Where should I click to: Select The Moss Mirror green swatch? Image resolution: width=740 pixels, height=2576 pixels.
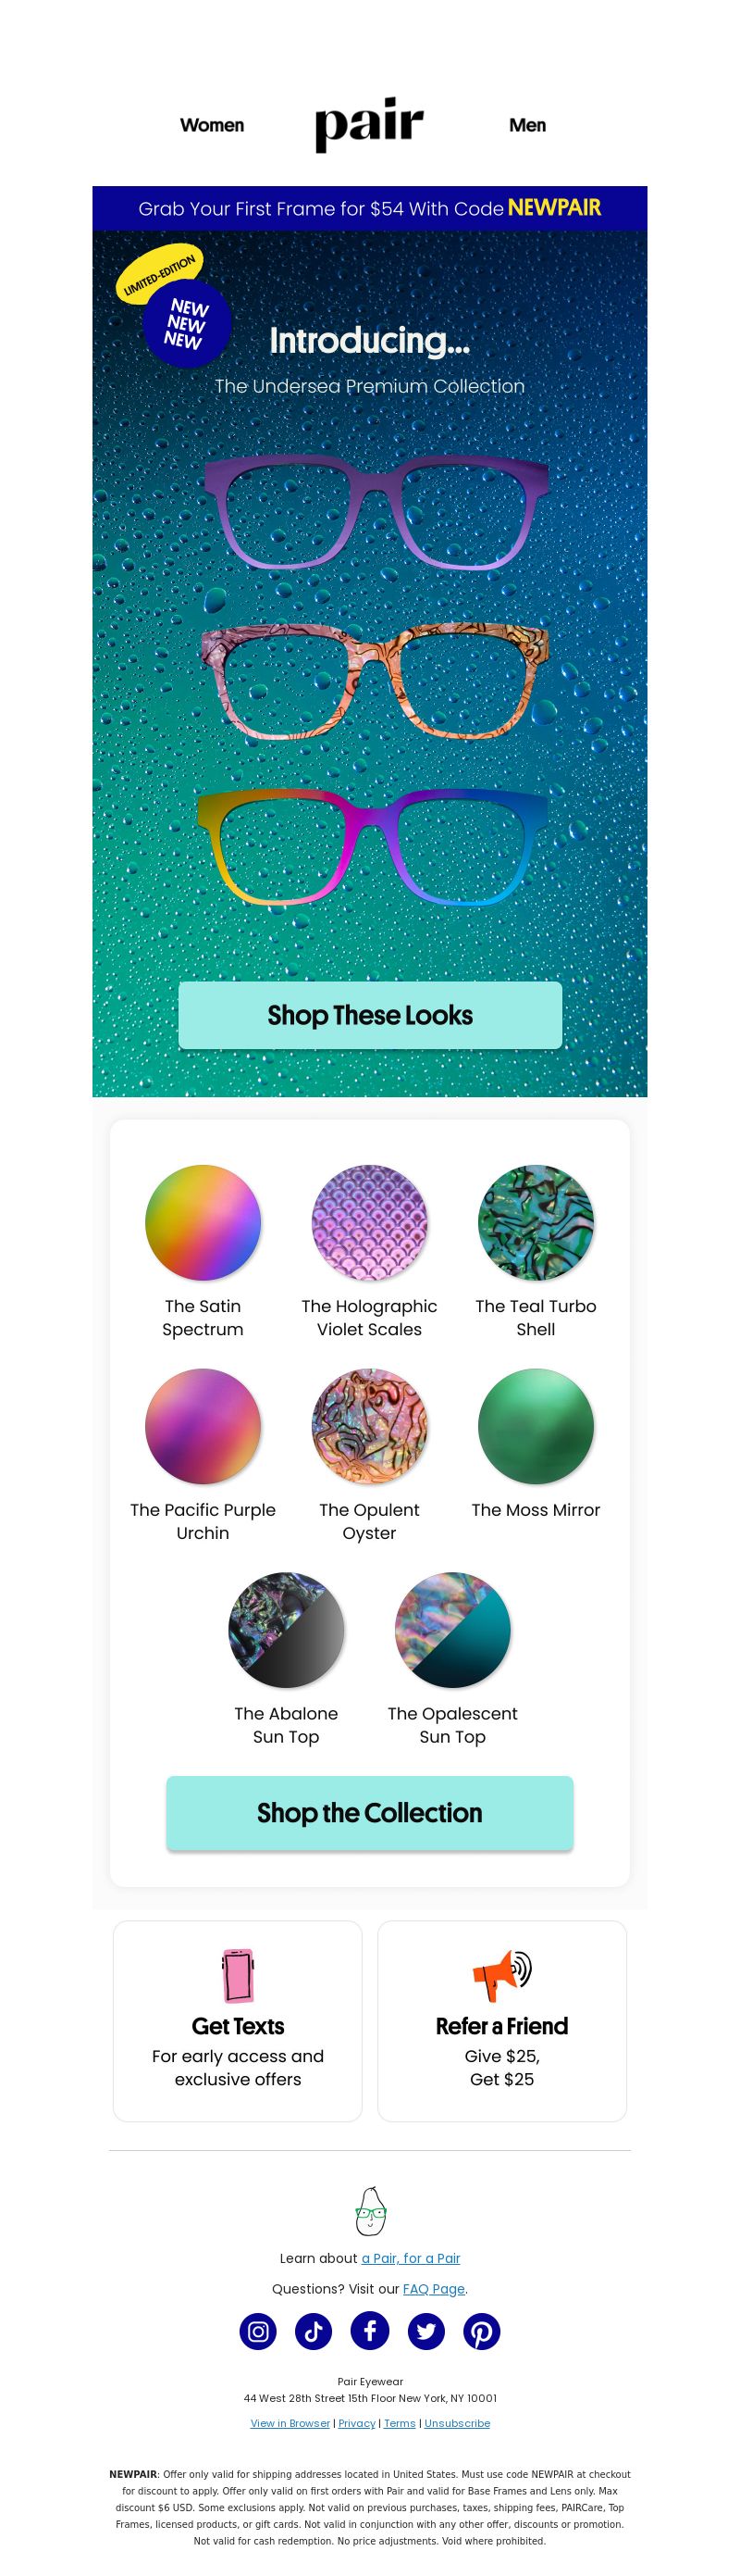pos(536,1426)
